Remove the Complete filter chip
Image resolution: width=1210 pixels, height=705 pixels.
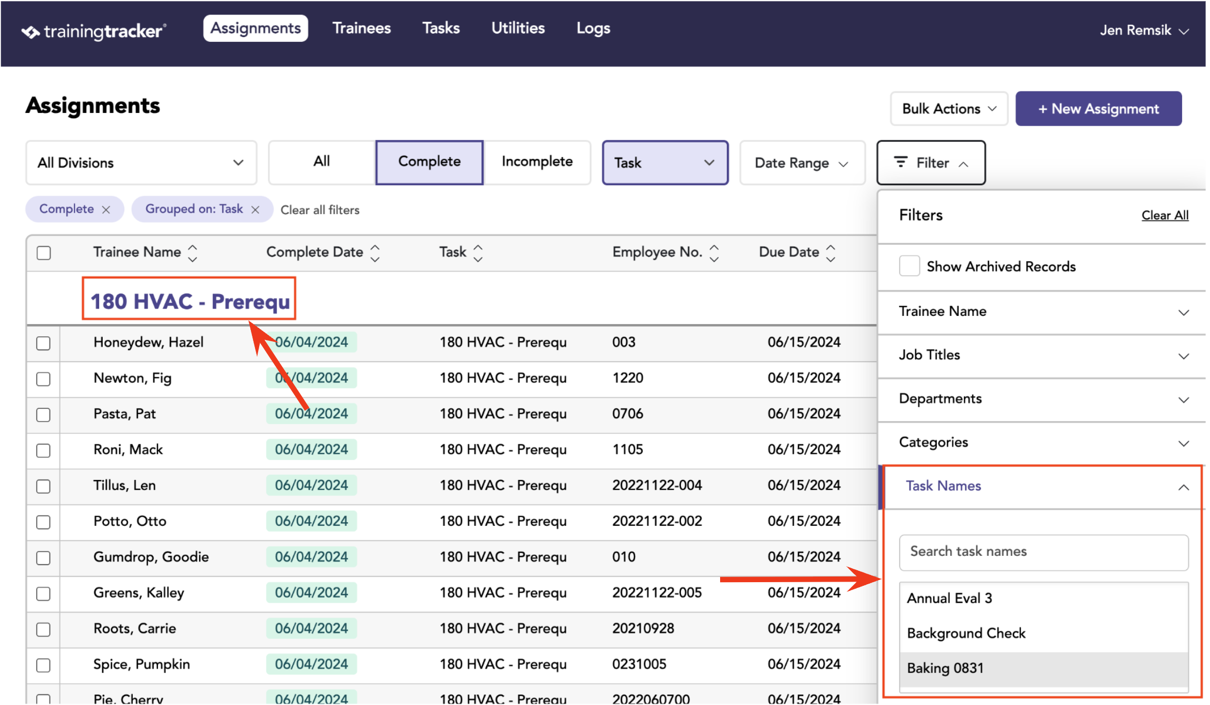coord(106,210)
